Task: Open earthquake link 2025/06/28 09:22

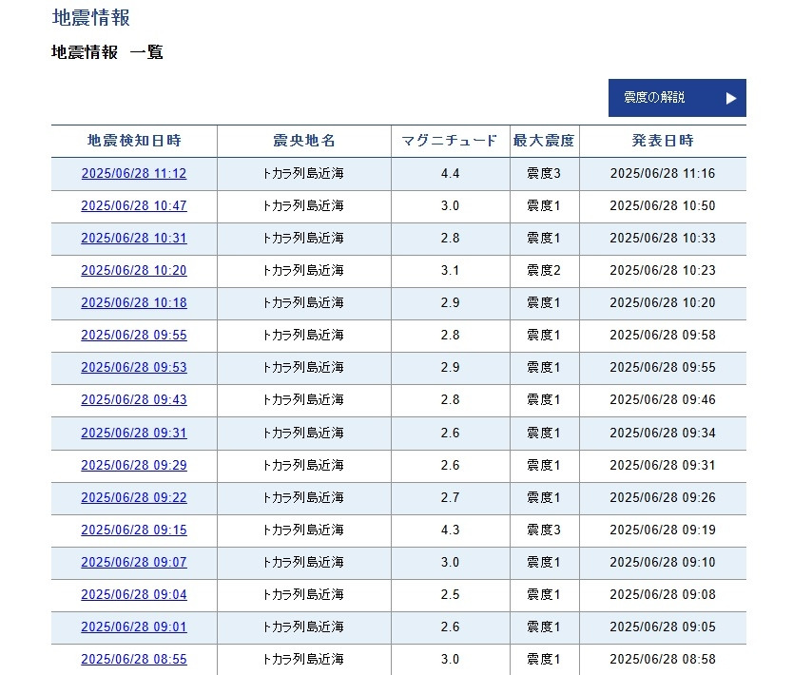Action: click(134, 497)
